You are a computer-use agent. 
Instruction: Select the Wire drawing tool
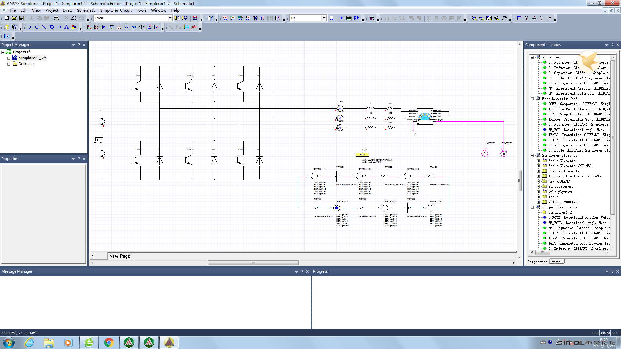(519, 18)
